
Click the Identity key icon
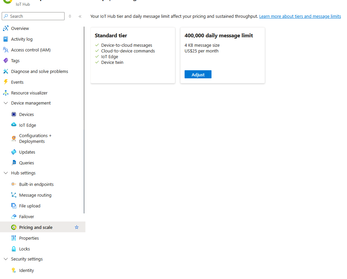(x=14, y=270)
